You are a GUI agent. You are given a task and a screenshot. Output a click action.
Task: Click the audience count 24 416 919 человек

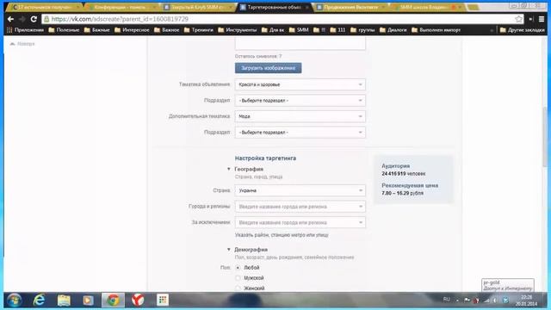[404, 174]
